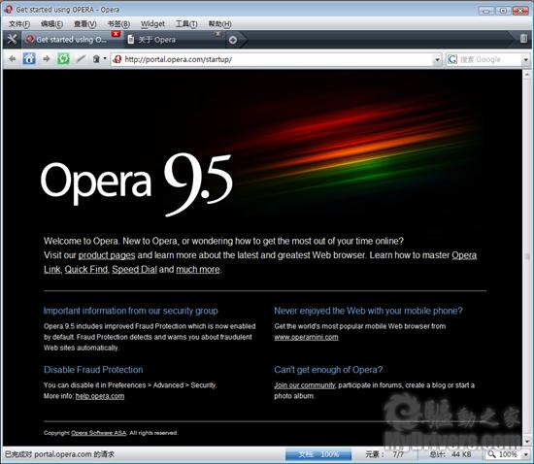Open the Widget menu
The width and height of the screenshot is (534, 464).
tap(152, 24)
